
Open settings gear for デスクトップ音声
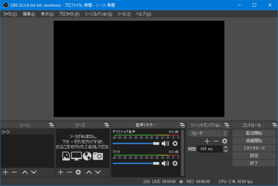coord(175,144)
